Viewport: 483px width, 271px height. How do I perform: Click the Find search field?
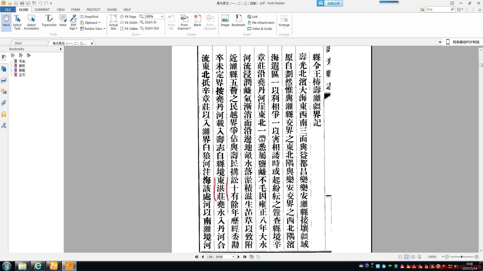click(438, 9)
